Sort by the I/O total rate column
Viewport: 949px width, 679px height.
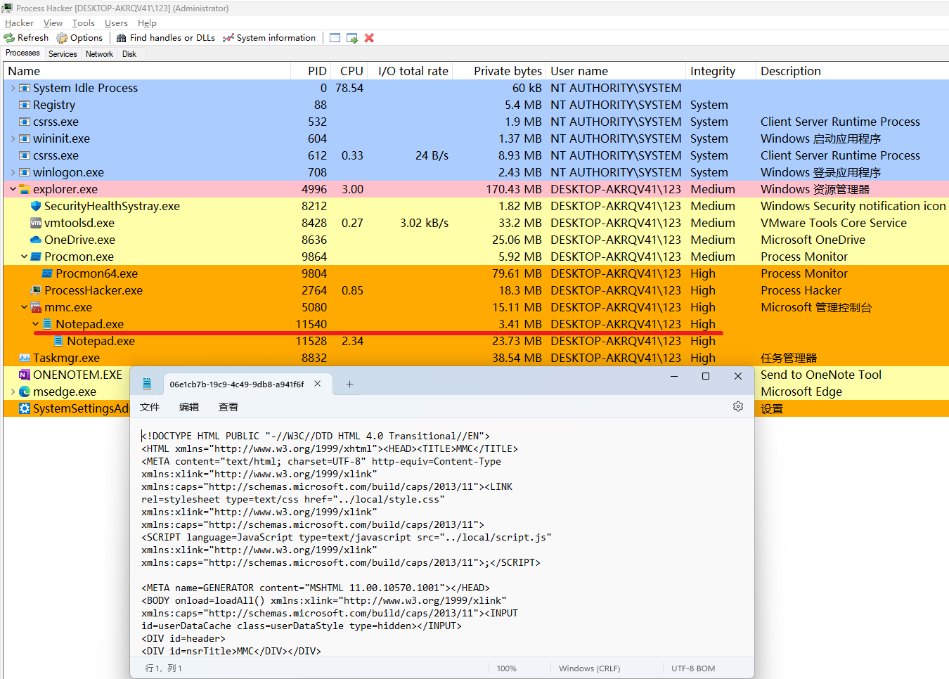tap(409, 71)
